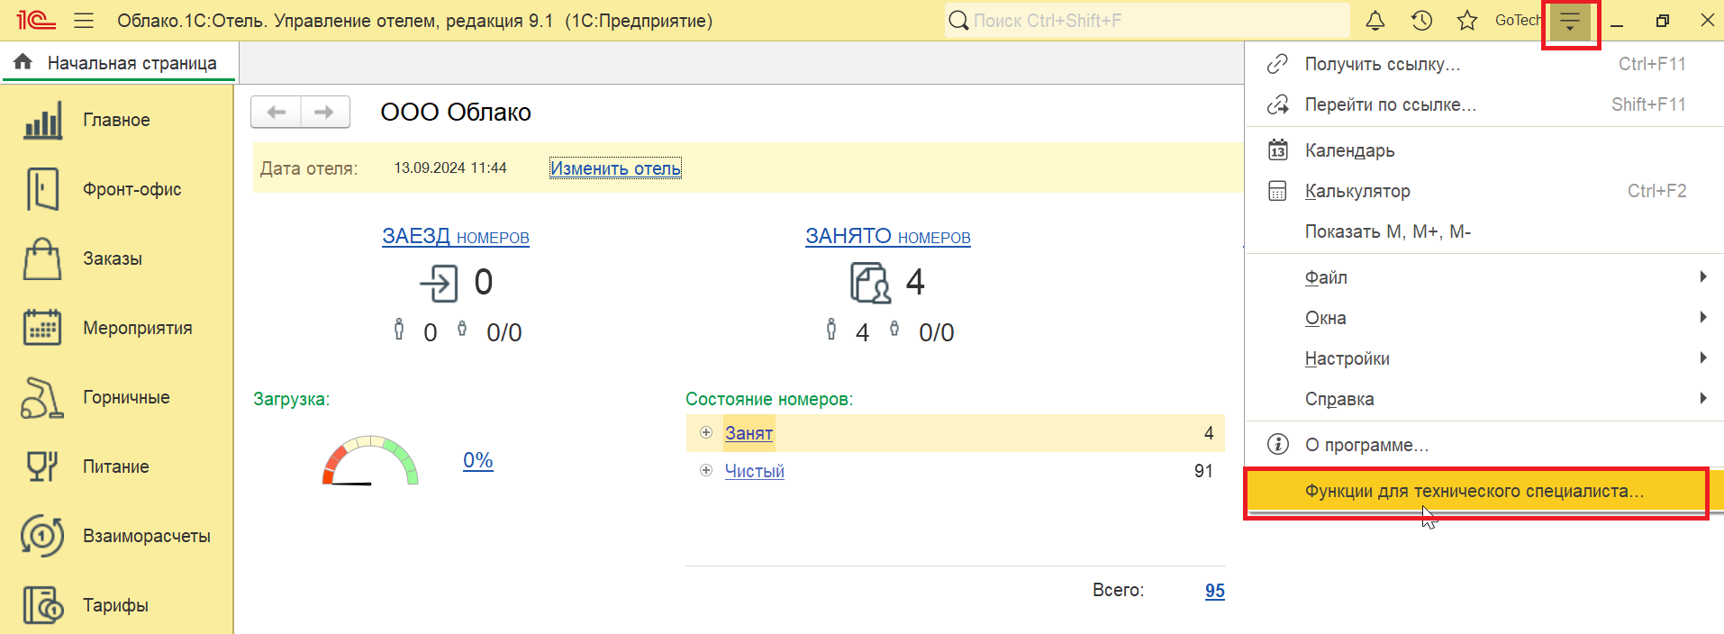The height and width of the screenshot is (634, 1724).
Task: Click the Мероприятия section label
Action: pos(138,328)
